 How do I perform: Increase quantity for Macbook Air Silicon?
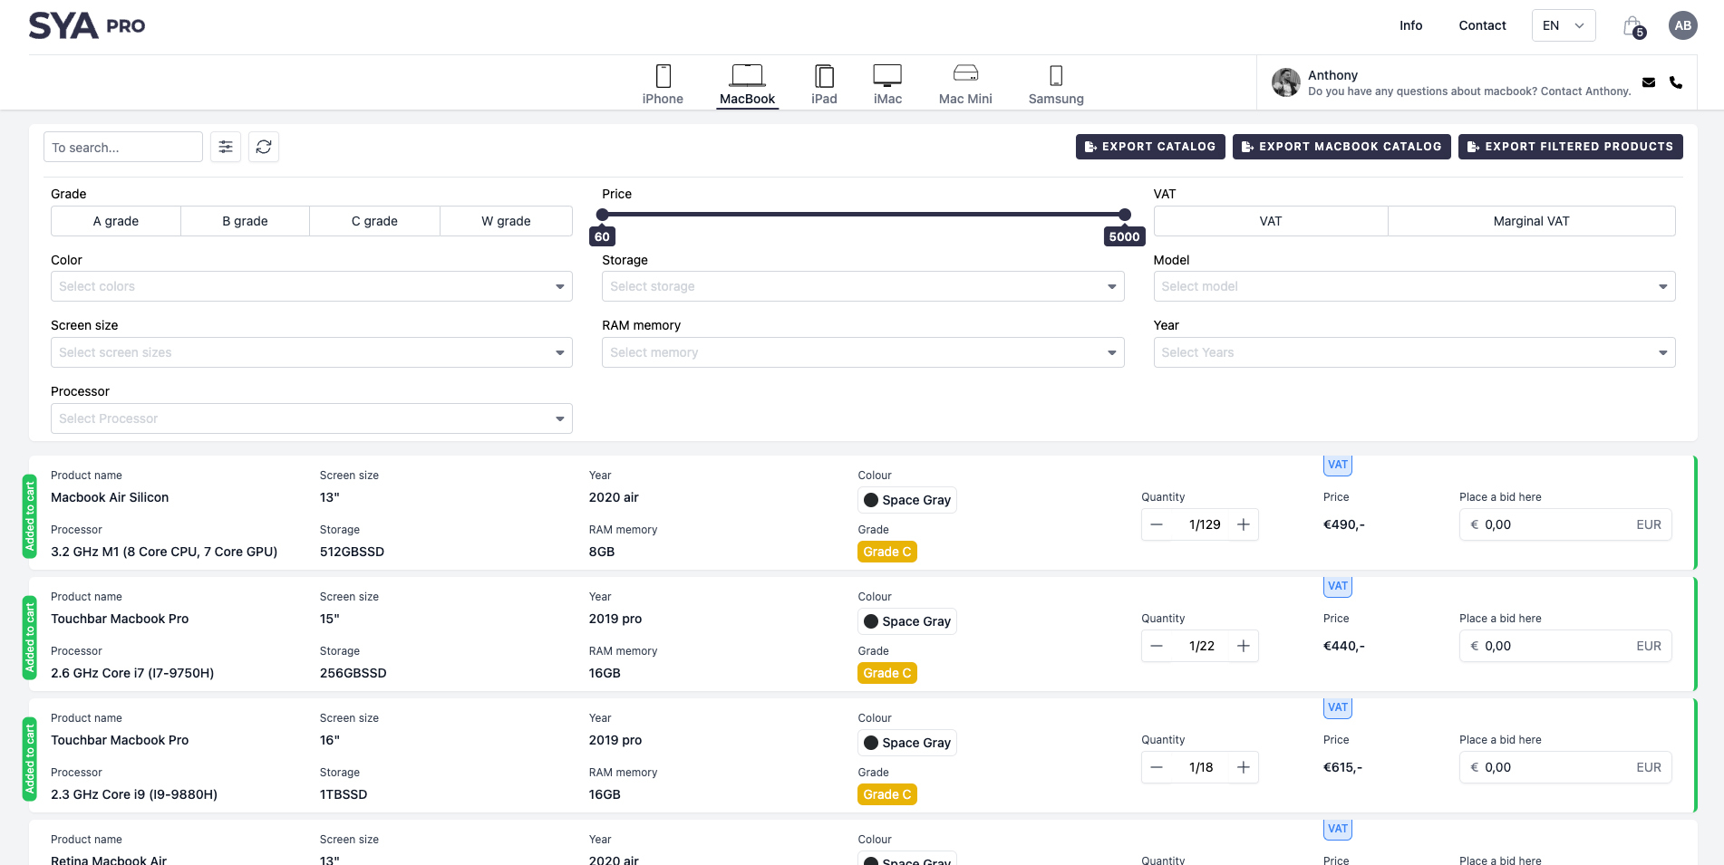coord(1244,524)
